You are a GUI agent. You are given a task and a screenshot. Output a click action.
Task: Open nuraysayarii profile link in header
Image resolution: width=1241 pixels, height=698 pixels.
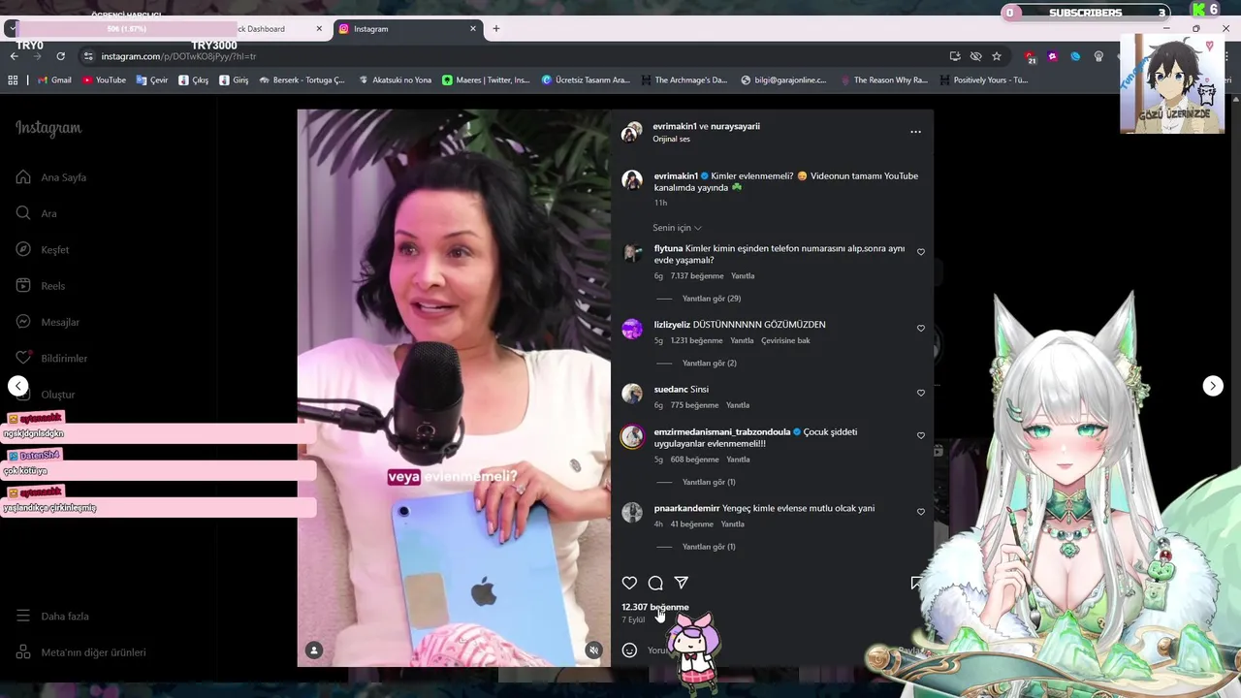pos(735,126)
